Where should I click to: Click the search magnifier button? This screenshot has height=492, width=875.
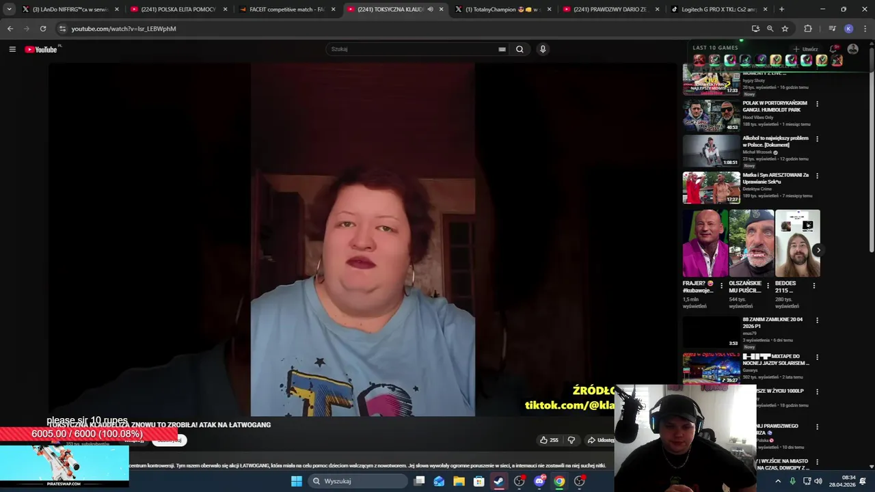point(520,49)
